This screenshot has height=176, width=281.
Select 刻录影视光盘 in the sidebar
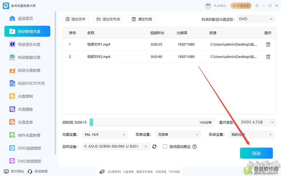click(x=27, y=31)
